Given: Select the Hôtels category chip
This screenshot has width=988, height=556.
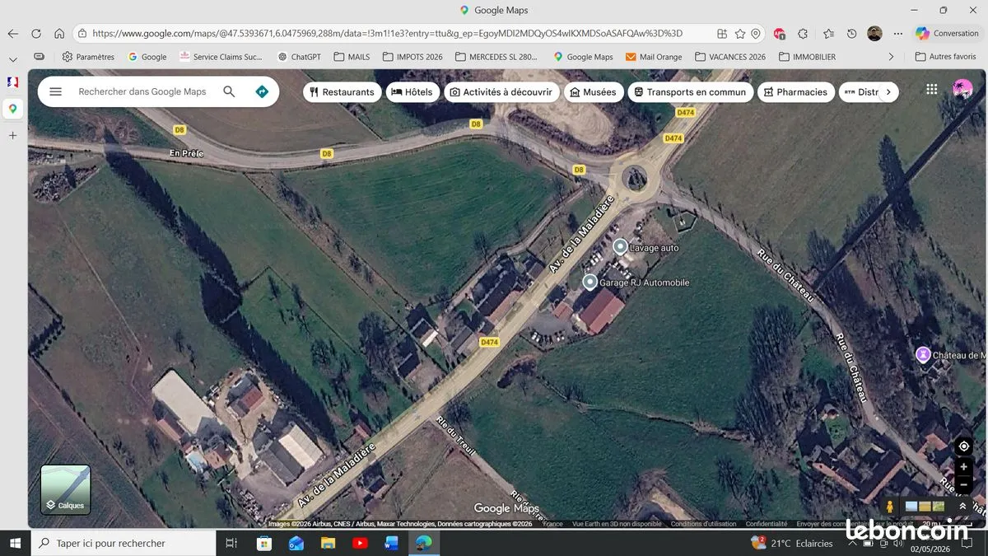Looking at the screenshot, I should pyautogui.click(x=411, y=92).
